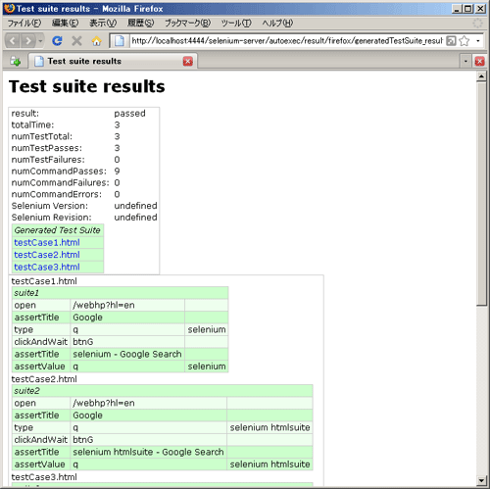Follow the testCase3.html link
This screenshot has height=489, width=490.
[47, 268]
